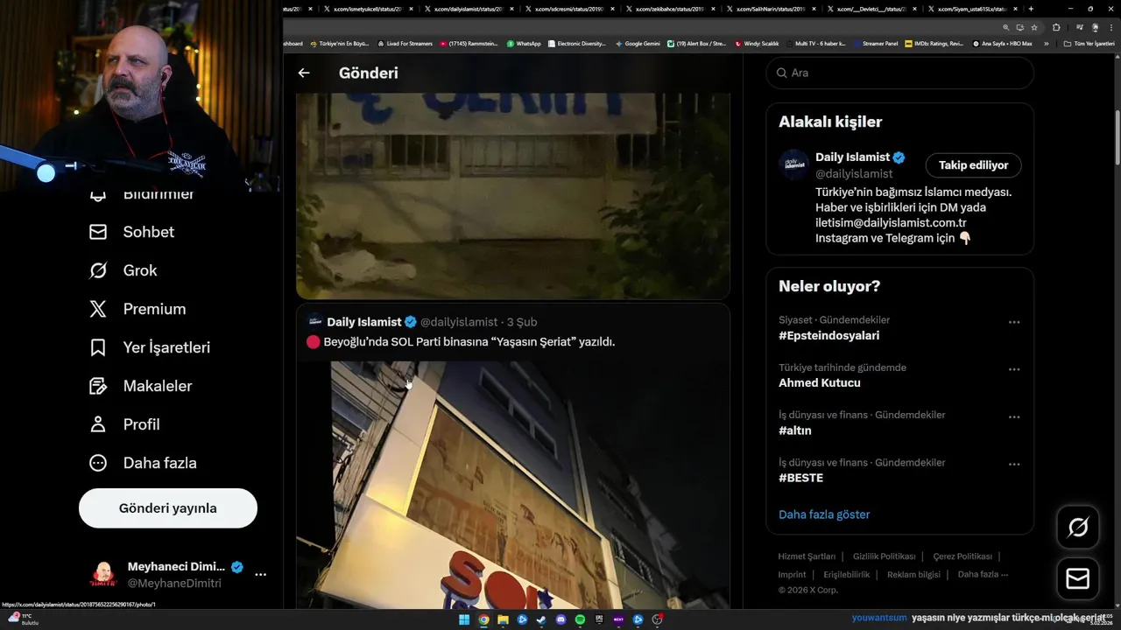The height and width of the screenshot is (630, 1121).
Task: Switch to the x.com/ismetyukcell browser tab
Action: (367, 9)
